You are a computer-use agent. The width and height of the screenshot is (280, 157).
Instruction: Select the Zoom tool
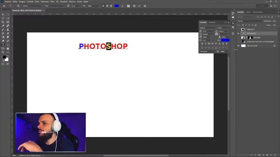(3, 52)
